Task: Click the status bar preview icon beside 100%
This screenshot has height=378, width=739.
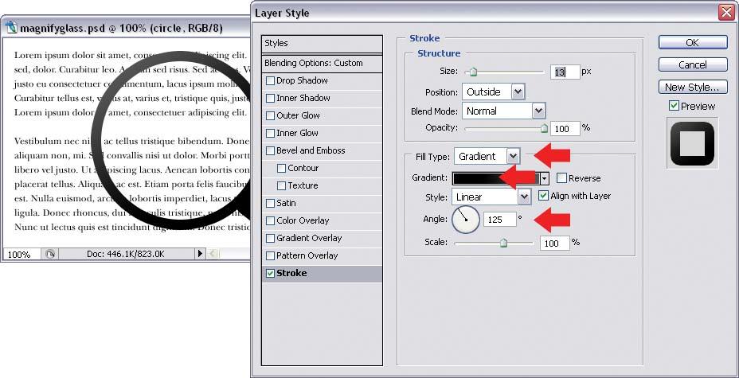Action: pos(50,254)
